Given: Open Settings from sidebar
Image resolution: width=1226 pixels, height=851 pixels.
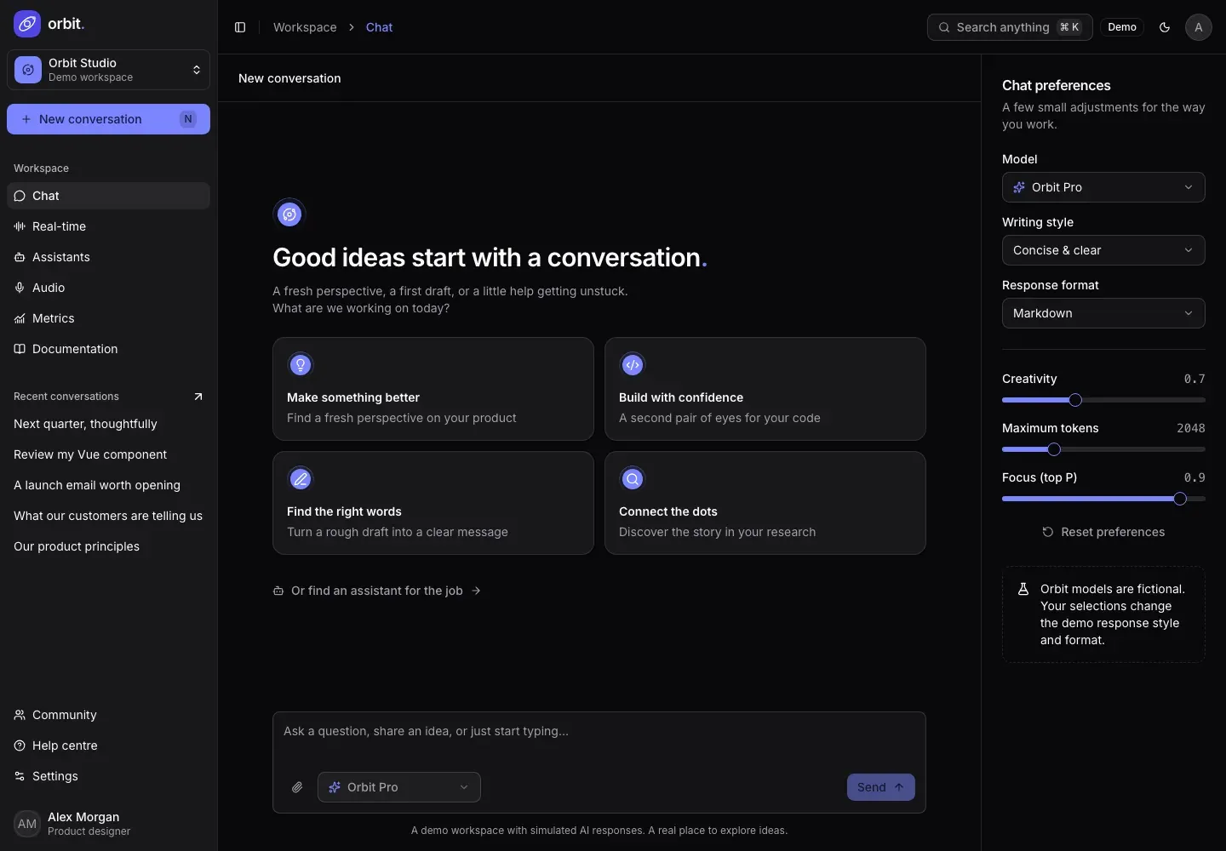Looking at the screenshot, I should pos(108,776).
